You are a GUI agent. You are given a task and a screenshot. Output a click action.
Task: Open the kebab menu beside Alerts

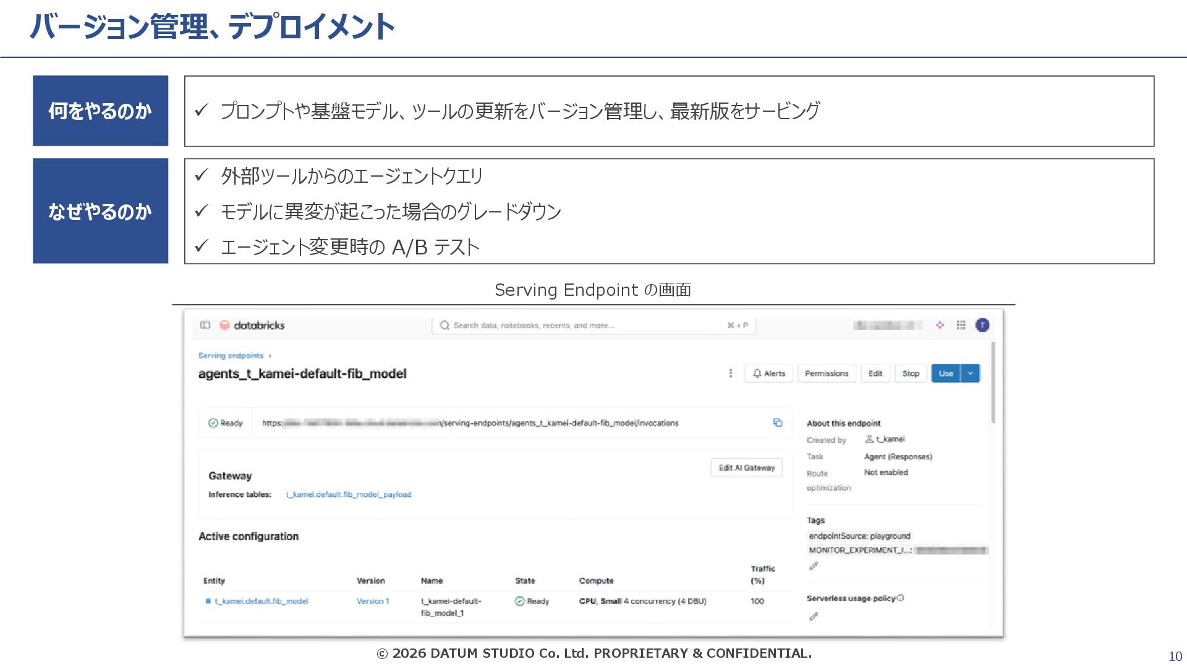[731, 373]
